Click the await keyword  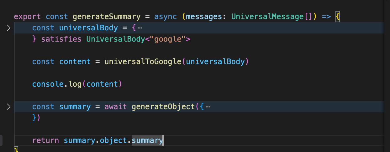pos(116,107)
